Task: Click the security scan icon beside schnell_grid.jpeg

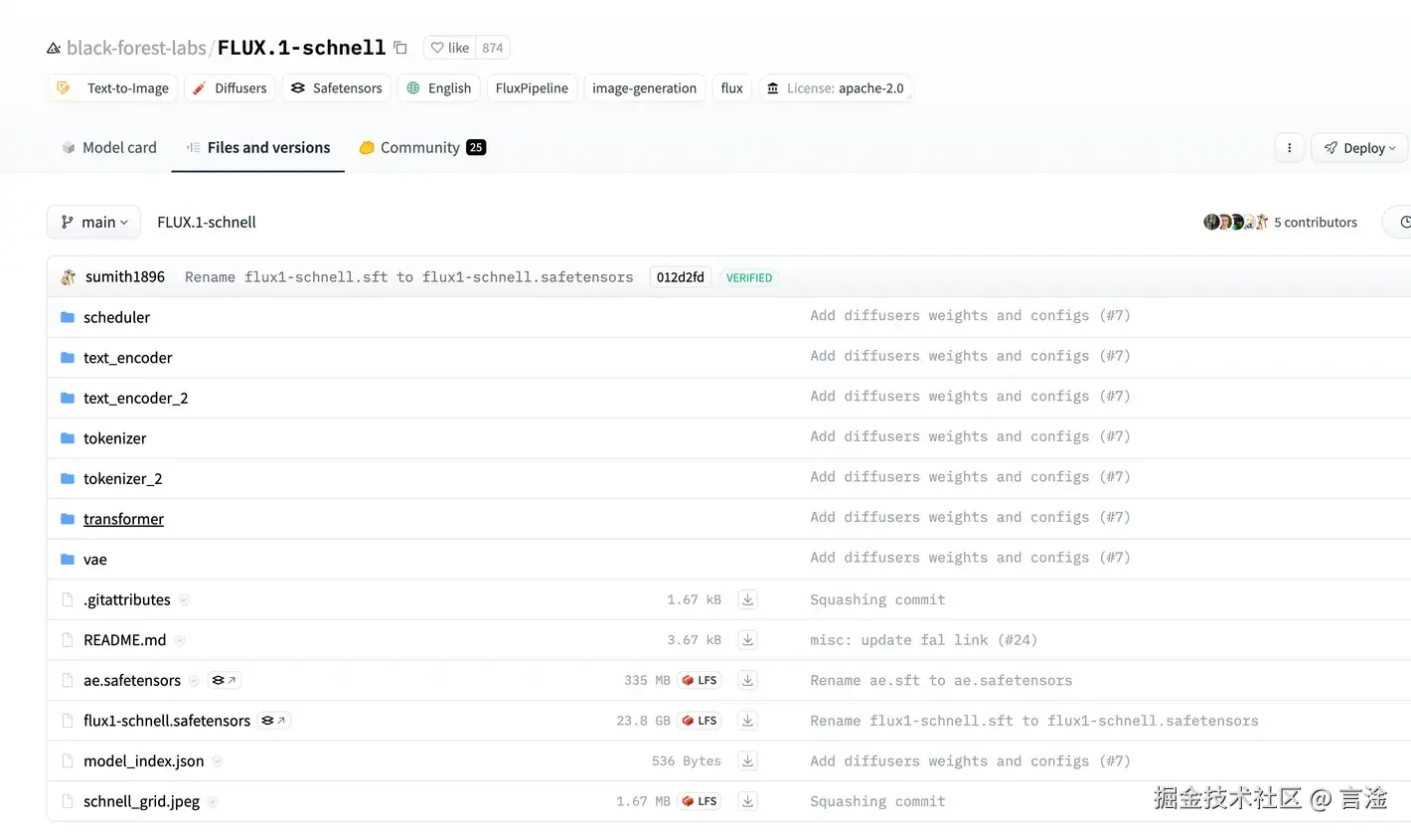Action: coord(213,802)
